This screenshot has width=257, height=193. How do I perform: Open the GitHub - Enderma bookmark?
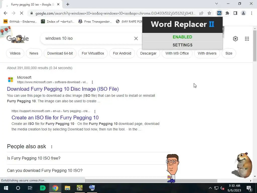click(x=20, y=22)
